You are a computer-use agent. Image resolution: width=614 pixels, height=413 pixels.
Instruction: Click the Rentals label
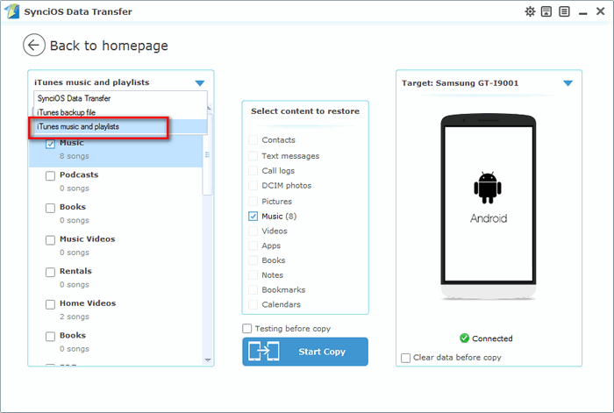point(75,271)
